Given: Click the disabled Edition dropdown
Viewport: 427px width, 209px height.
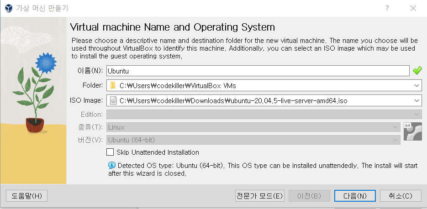Looking at the screenshot, I should [x=264, y=114].
